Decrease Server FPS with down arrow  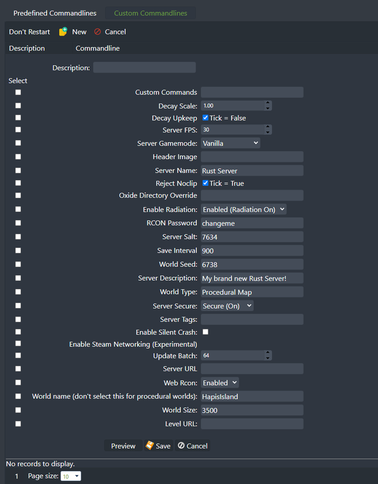tap(268, 132)
